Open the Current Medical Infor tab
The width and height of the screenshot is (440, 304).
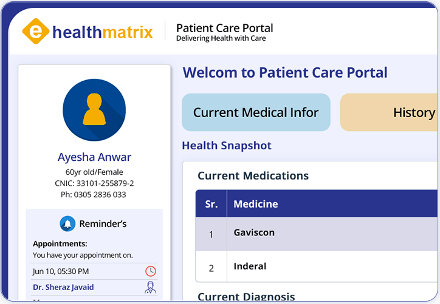(x=256, y=112)
